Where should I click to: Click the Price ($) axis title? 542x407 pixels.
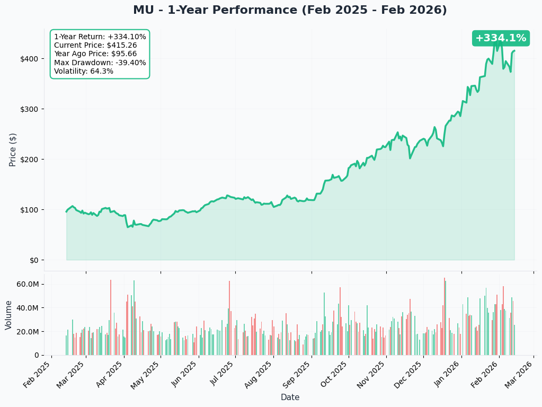pos(12,150)
